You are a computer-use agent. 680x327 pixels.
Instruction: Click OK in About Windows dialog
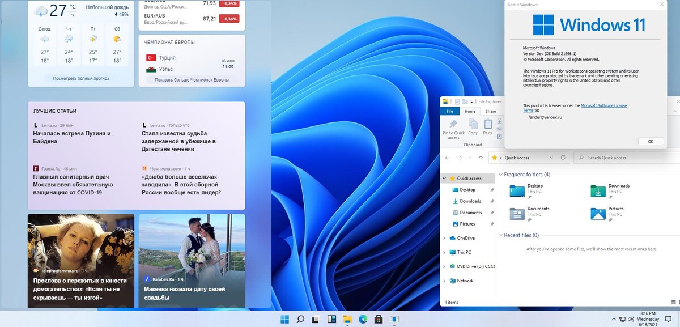(651, 141)
